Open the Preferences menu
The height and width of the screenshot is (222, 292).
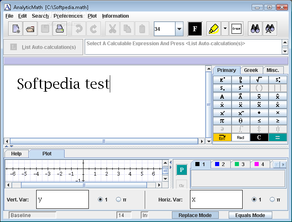click(68, 16)
